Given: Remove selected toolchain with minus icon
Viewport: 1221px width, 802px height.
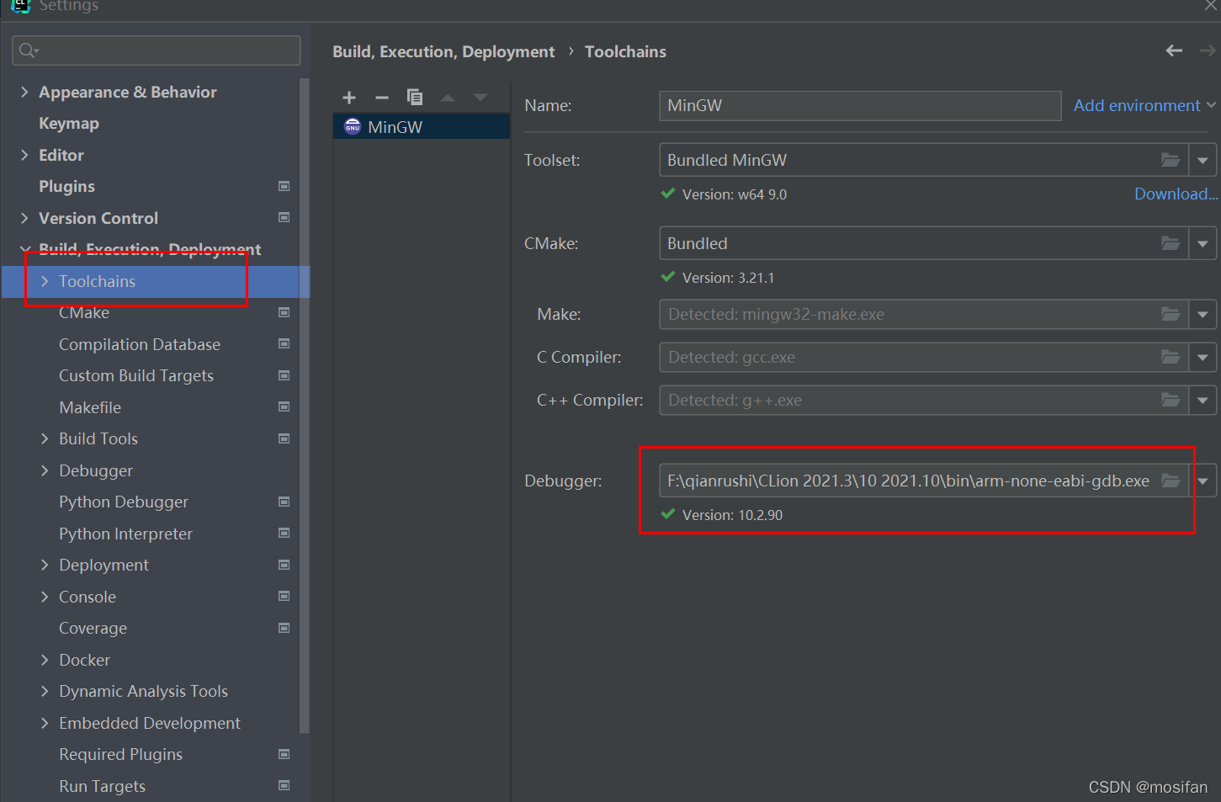Looking at the screenshot, I should click(x=382, y=98).
